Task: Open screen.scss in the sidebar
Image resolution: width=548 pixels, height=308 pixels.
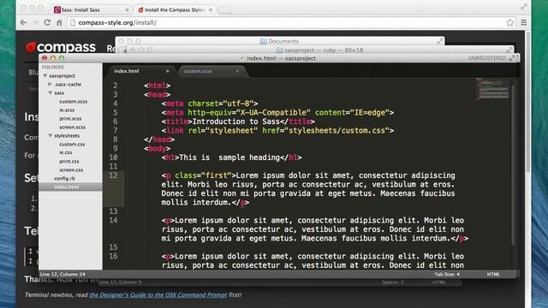Action: tap(72, 127)
